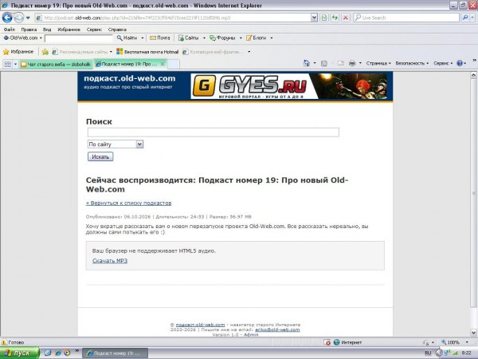The image size is (478, 359).
Task: Click the Блоги toolbar button
Action: (x=256, y=37)
